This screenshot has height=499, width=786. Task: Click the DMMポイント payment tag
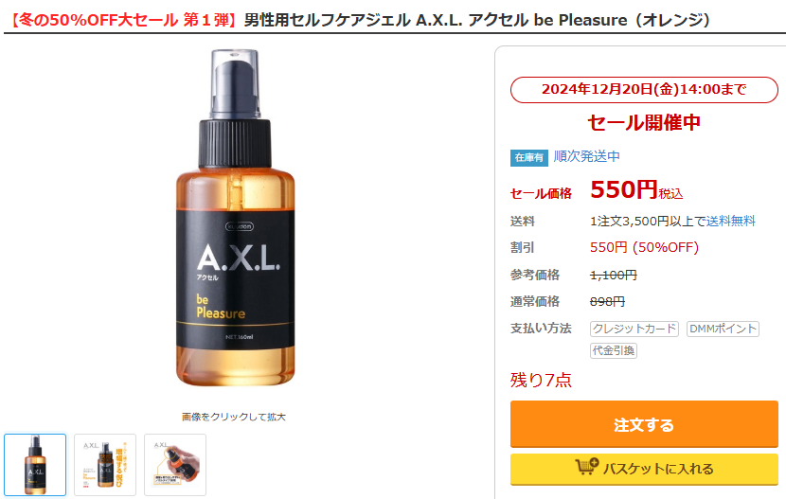click(x=723, y=329)
